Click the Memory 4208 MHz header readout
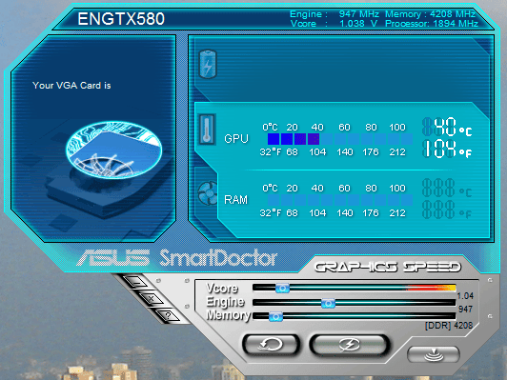This screenshot has width=507, height=380. [x=431, y=14]
